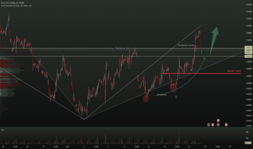Click the Oct label on time axis
The image size is (253, 149).
pyautogui.click(x=67, y=147)
